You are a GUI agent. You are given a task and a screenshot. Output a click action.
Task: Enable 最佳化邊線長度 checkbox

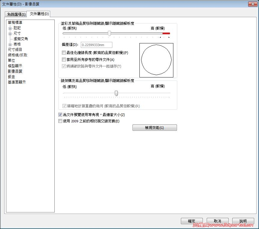tap(64, 53)
